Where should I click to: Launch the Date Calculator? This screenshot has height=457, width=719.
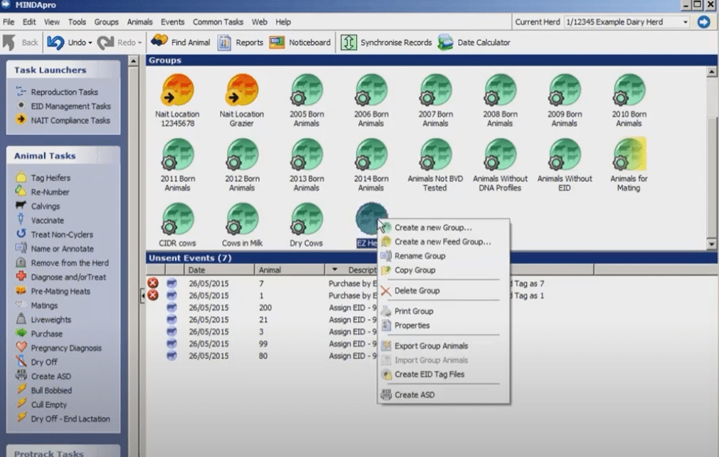pos(474,42)
